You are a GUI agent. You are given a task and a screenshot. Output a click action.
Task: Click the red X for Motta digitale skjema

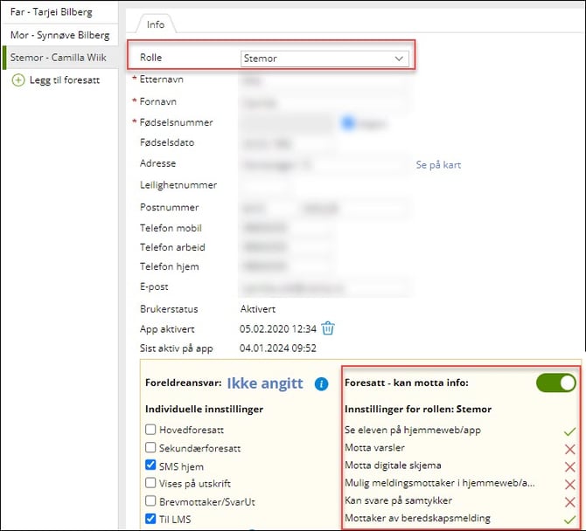[x=569, y=465]
